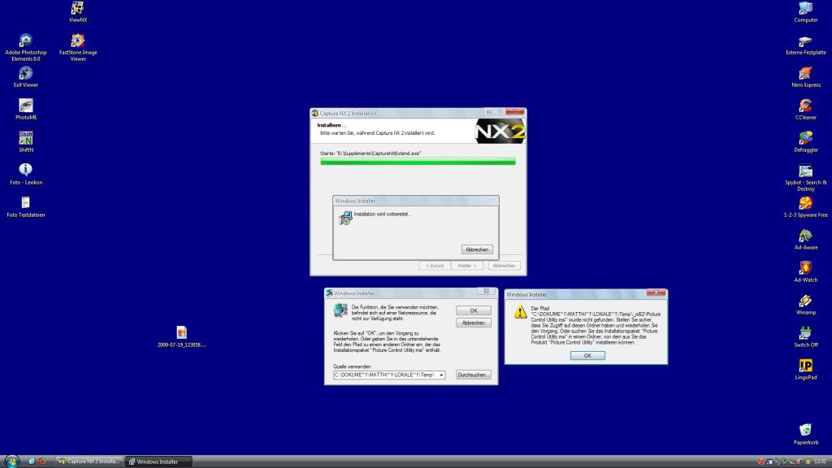Image resolution: width=832 pixels, height=468 pixels.
Task: Click the Papierkorb recycle bin
Action: pyautogui.click(x=805, y=433)
